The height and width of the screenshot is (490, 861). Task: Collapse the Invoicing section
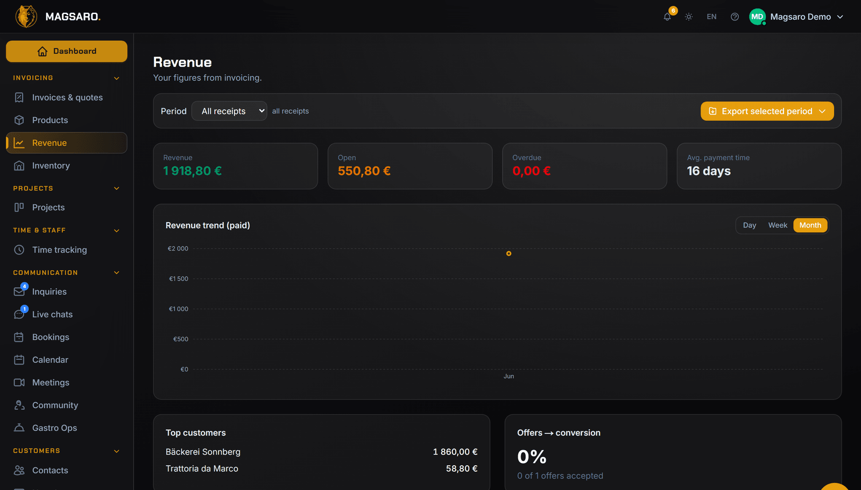[117, 78]
